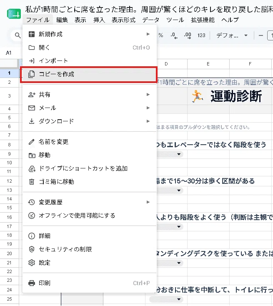The image size is (273, 306).
Task: Select column F header
Action: pos(250,64)
